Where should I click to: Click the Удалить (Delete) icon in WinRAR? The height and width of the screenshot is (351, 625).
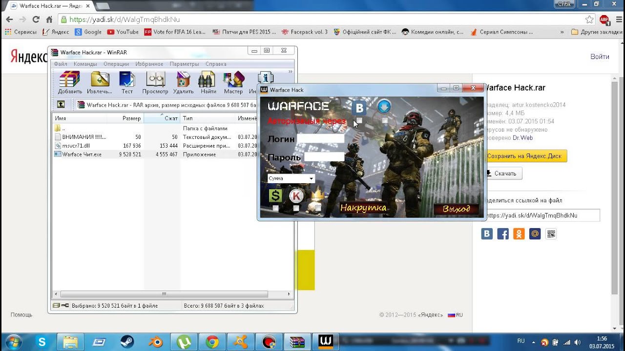183,82
